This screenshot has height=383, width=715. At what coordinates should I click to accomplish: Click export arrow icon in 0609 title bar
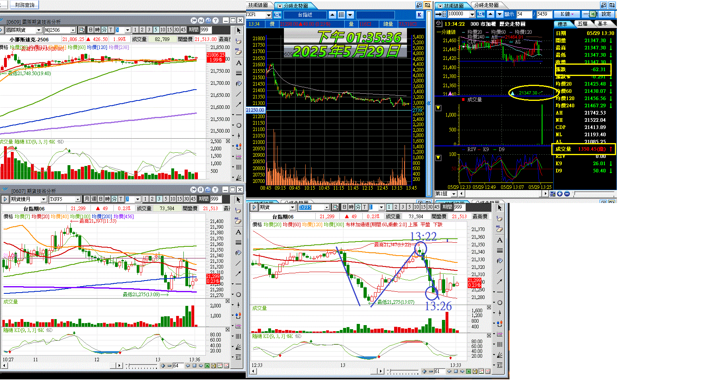pyautogui.click(x=194, y=20)
